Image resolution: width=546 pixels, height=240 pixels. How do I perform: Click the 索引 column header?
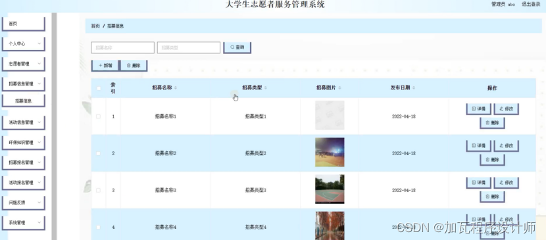pyautogui.click(x=113, y=88)
